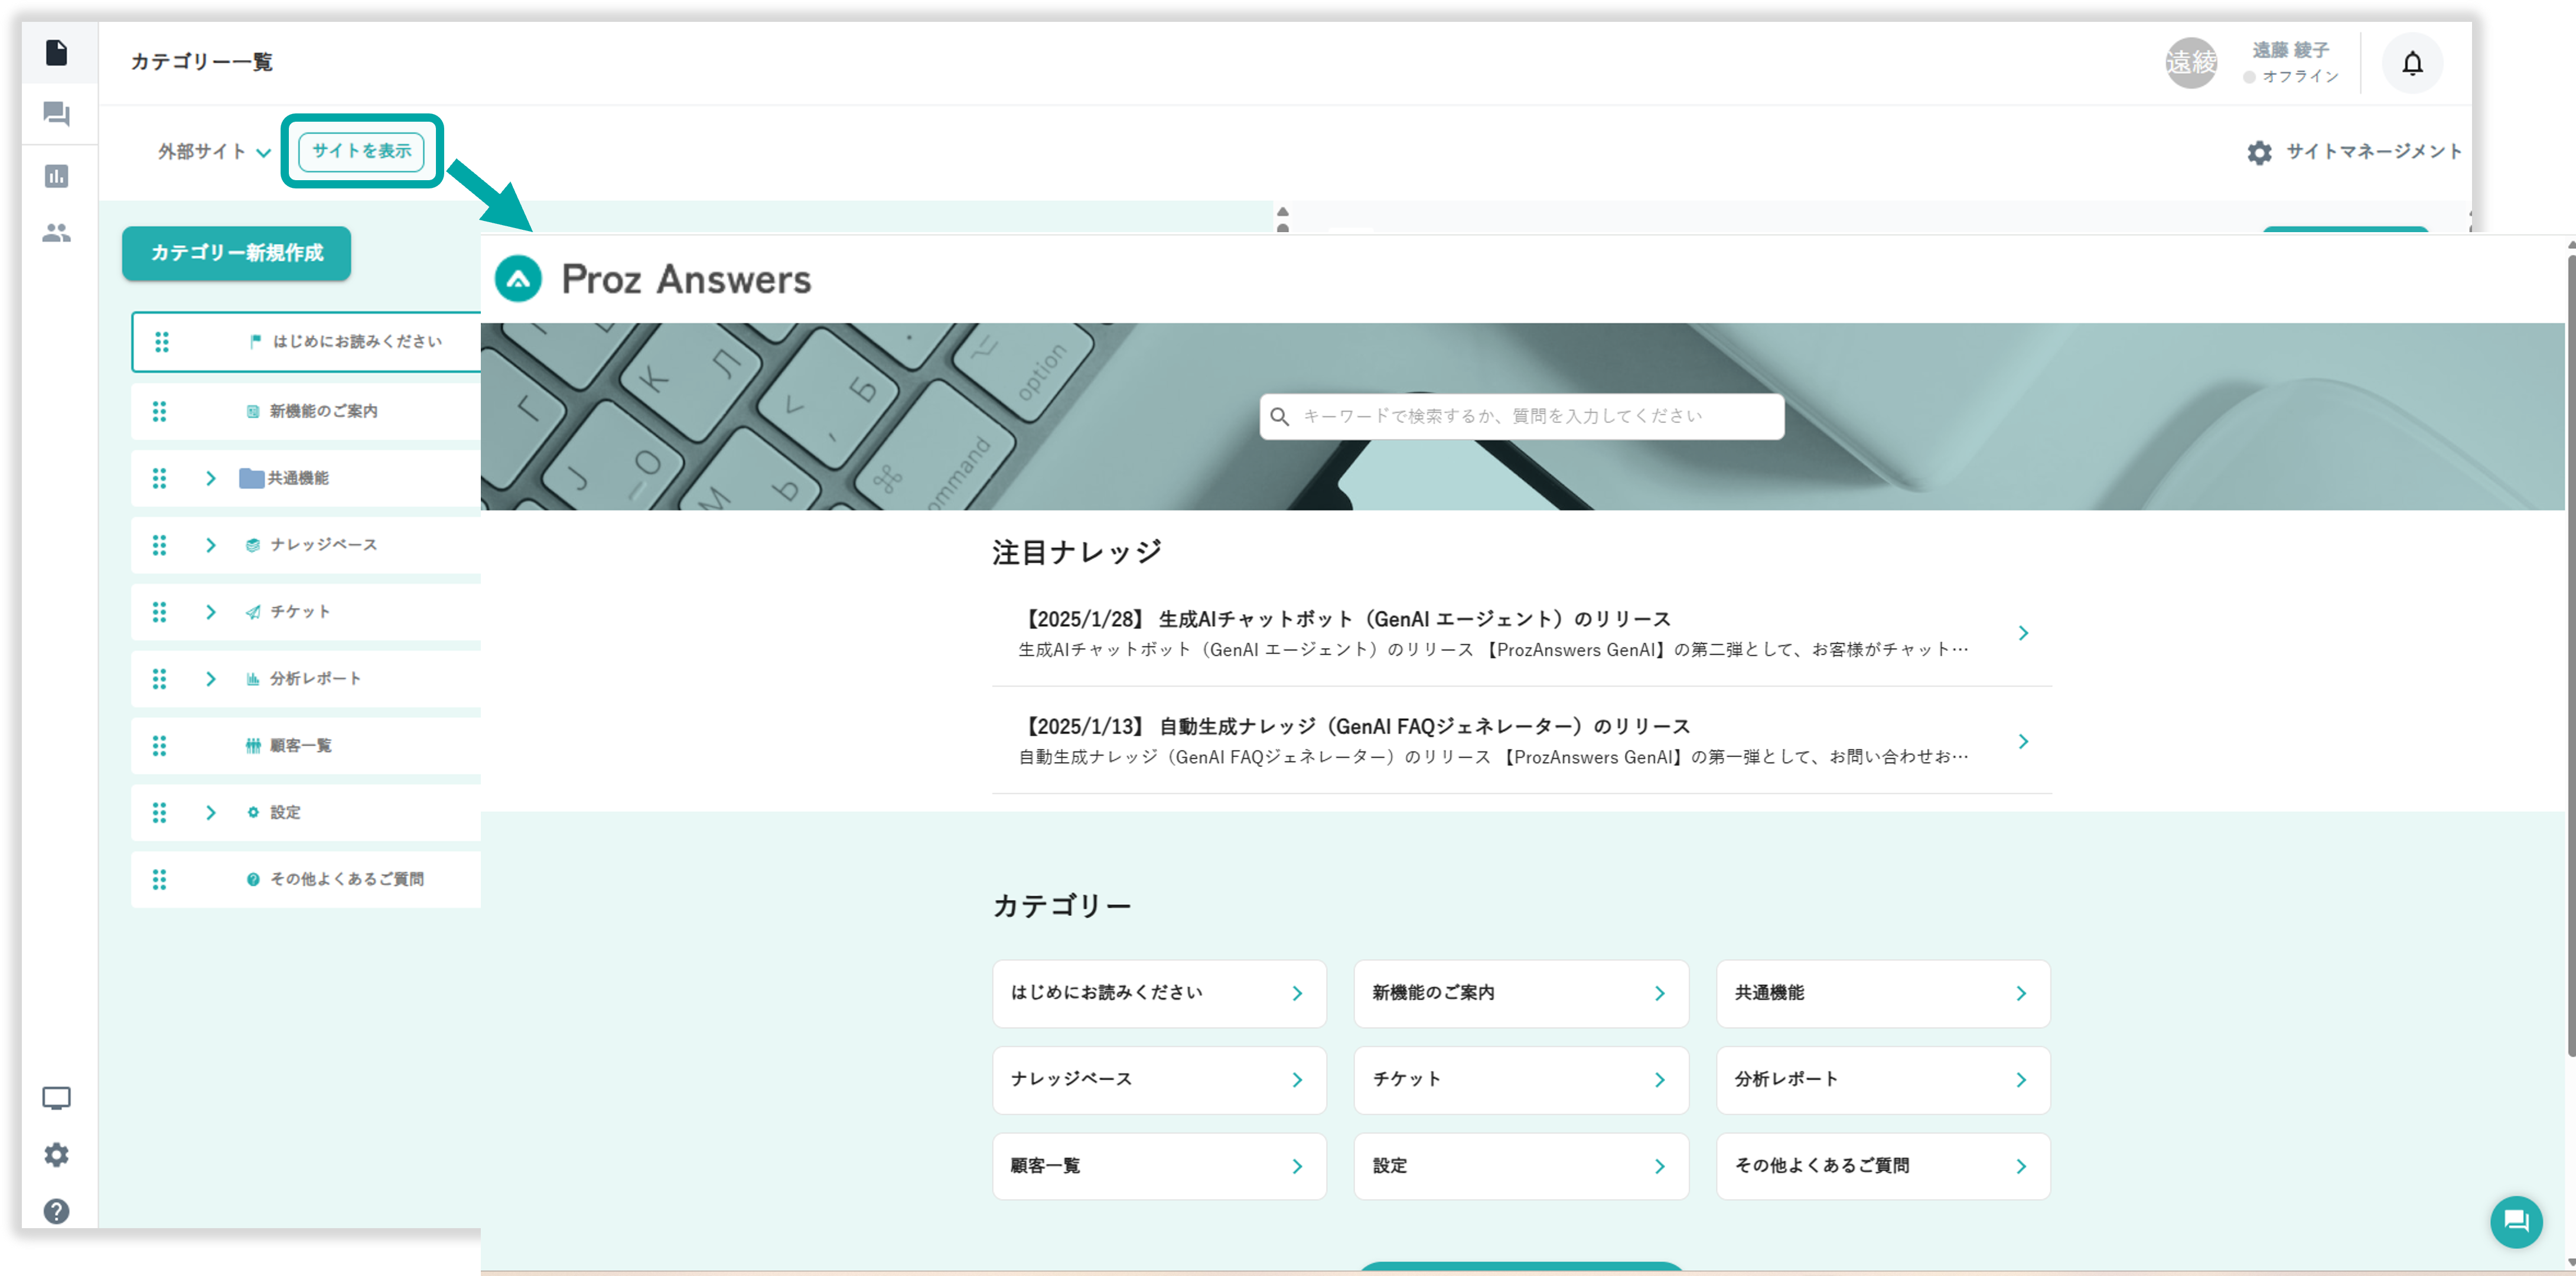The height and width of the screenshot is (1276, 2576).
Task: Select はじめにお読みください in category list
Action: tap(356, 342)
